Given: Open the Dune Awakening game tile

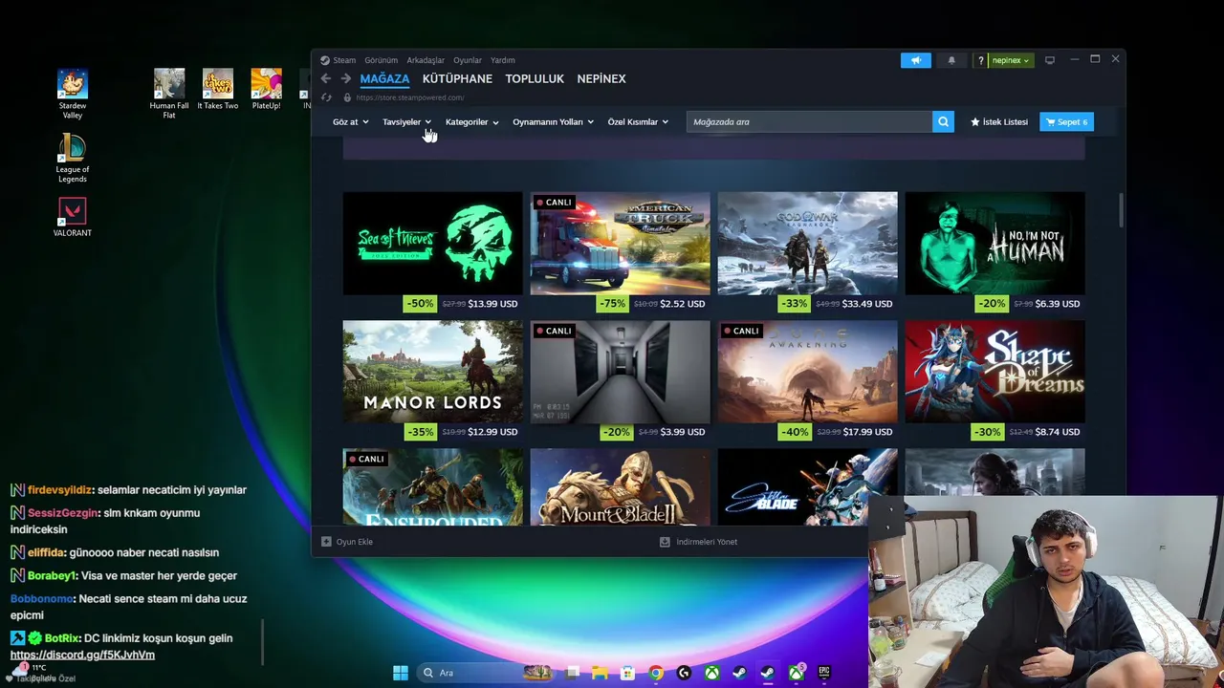Looking at the screenshot, I should coord(807,371).
